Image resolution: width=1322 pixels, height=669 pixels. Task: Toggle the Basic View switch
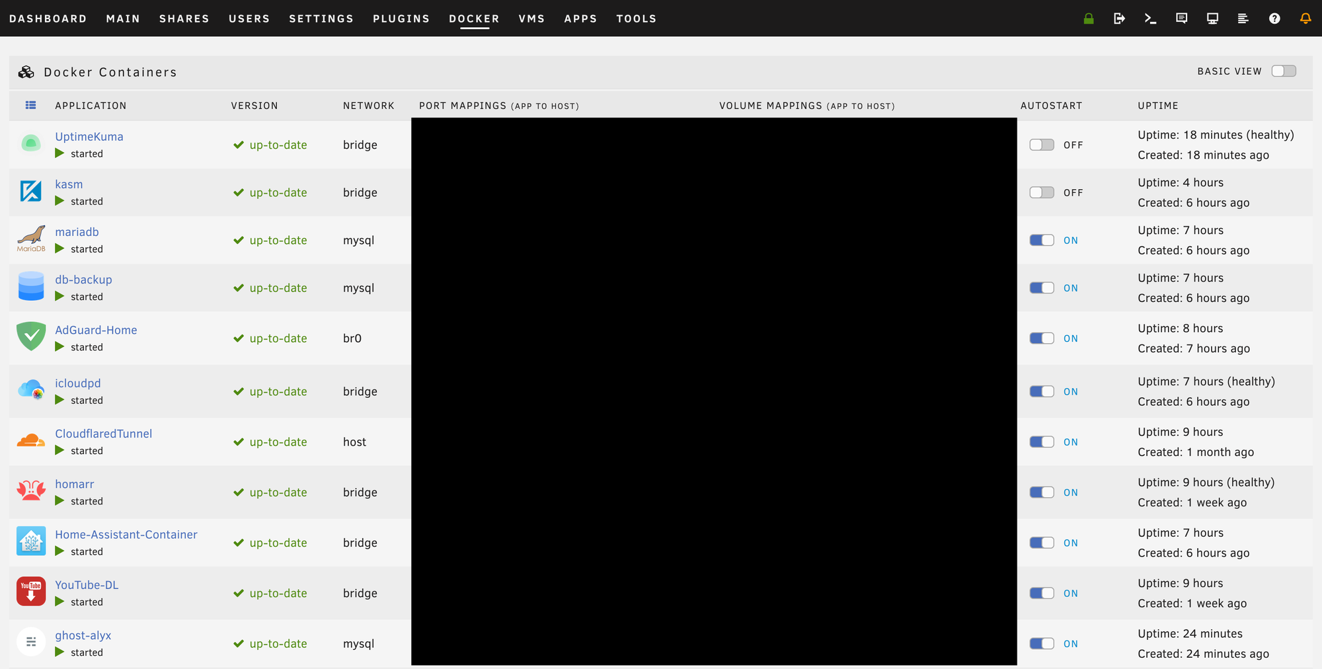pyautogui.click(x=1284, y=71)
